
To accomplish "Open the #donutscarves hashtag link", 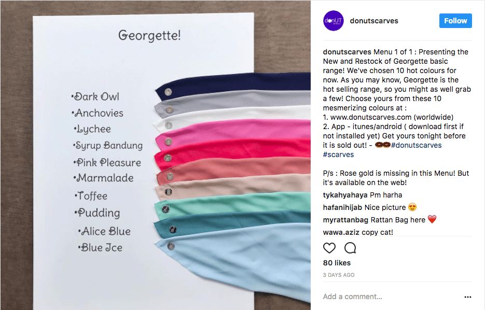I will 416,145.
